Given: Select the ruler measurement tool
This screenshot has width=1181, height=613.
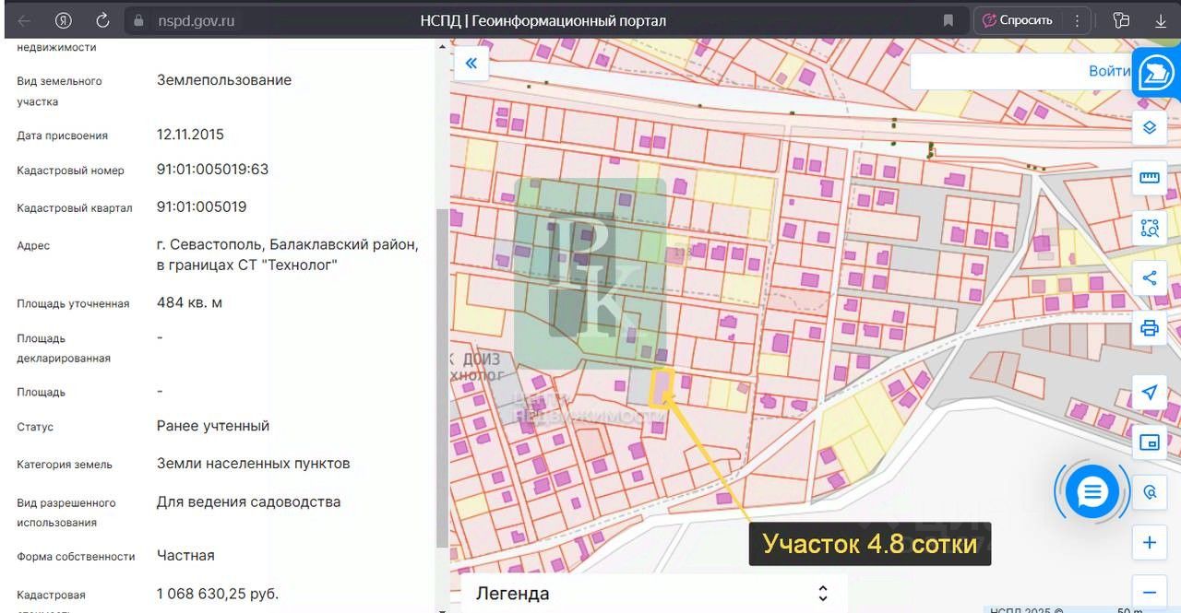Looking at the screenshot, I should click(1149, 178).
